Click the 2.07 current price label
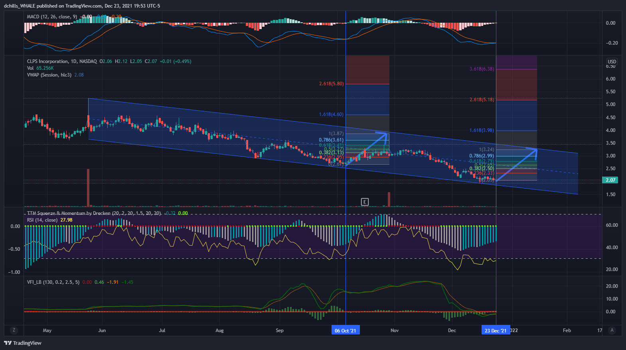 pyautogui.click(x=610, y=180)
